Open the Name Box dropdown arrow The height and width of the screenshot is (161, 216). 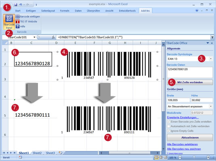(34, 37)
